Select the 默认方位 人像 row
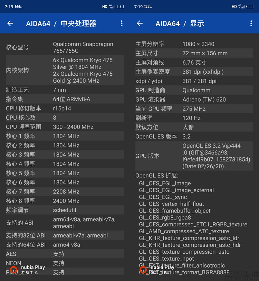This screenshot has width=259, height=281. (194, 127)
